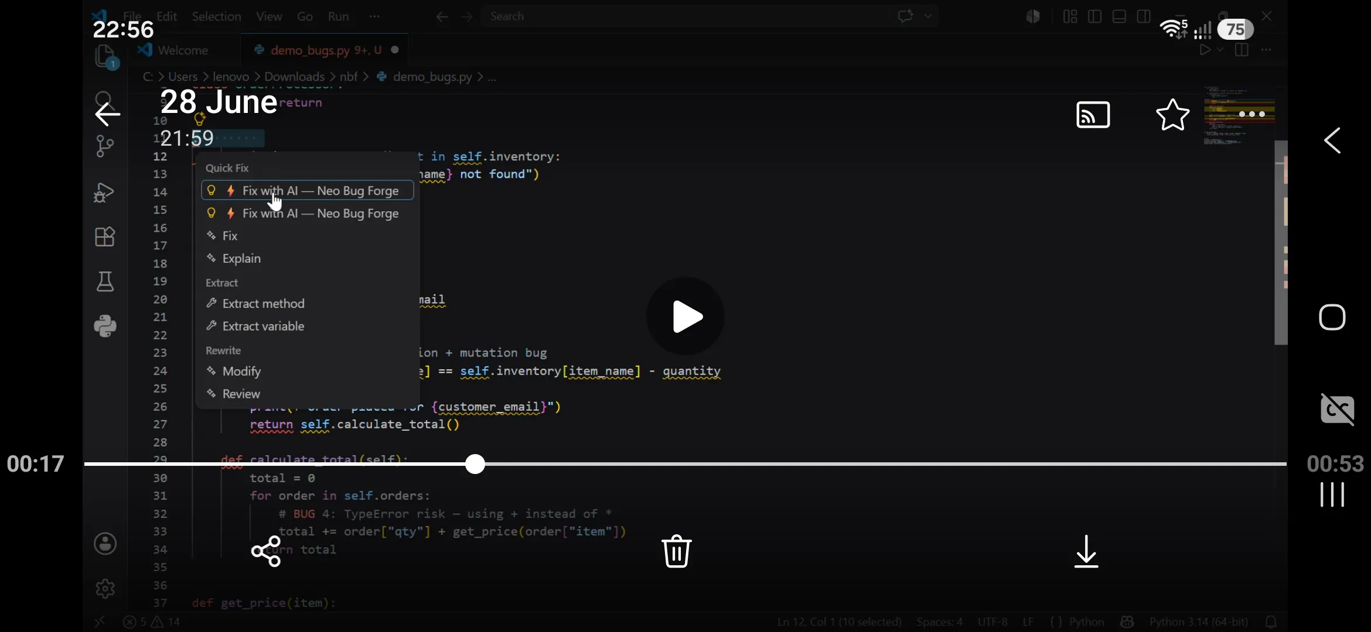
Task: Open the Python extension view
Action: 105,327
